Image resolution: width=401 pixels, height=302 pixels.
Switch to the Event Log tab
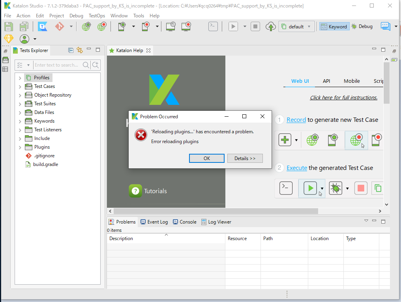[154, 222]
